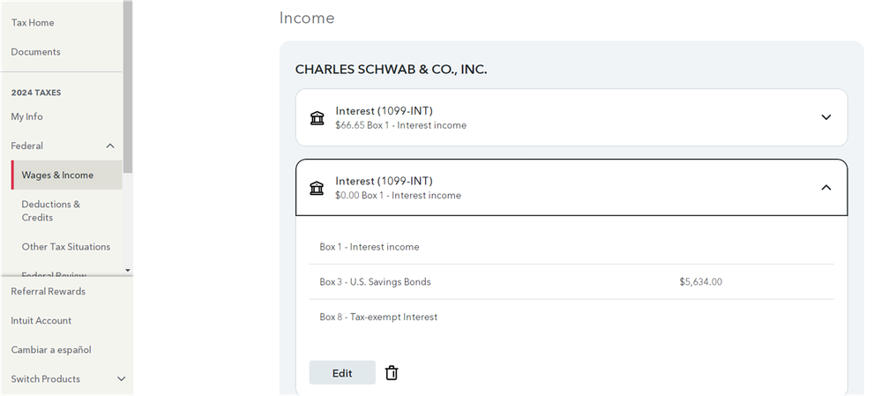The image size is (881, 396).
Task: Click bank icon on $66.65 Interest entry
Action: 317,118
